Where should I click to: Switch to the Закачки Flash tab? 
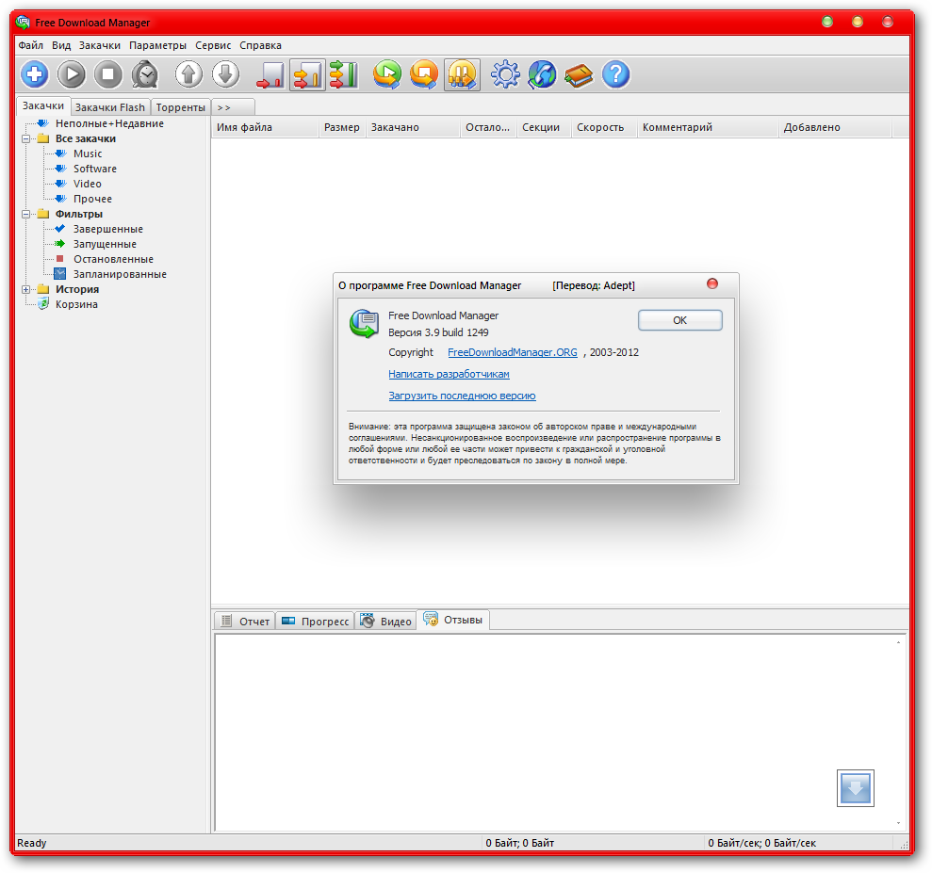point(110,107)
